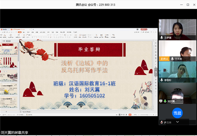Click 王伊璞's microphone icon
197x136 pixels.
(x=162, y=38)
